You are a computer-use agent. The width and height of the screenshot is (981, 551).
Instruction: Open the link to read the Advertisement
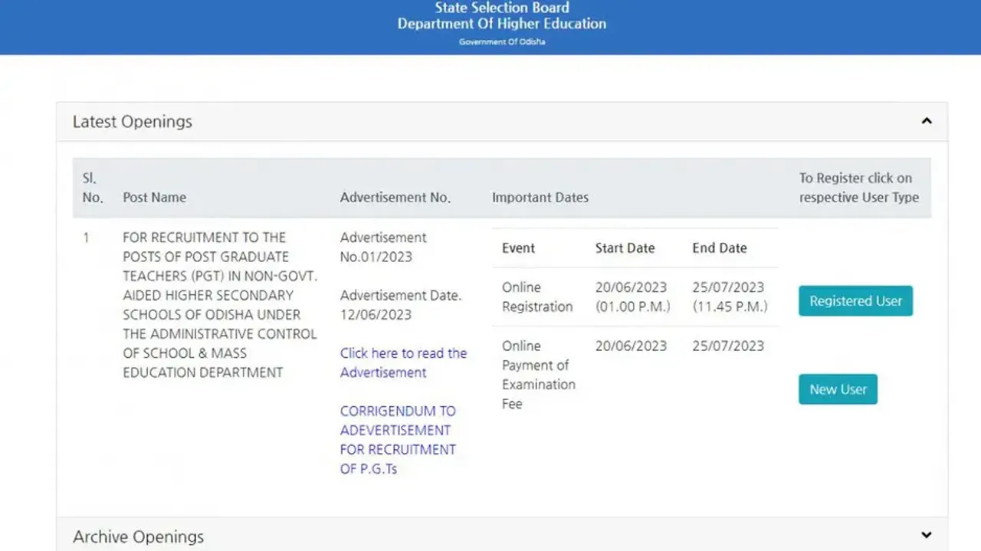pyautogui.click(x=403, y=362)
